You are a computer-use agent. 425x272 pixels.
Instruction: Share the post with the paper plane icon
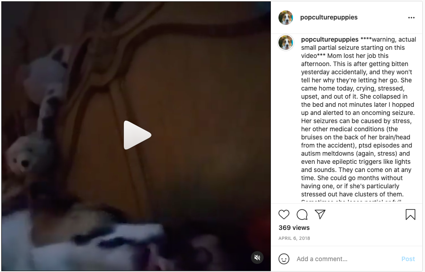coord(320,214)
